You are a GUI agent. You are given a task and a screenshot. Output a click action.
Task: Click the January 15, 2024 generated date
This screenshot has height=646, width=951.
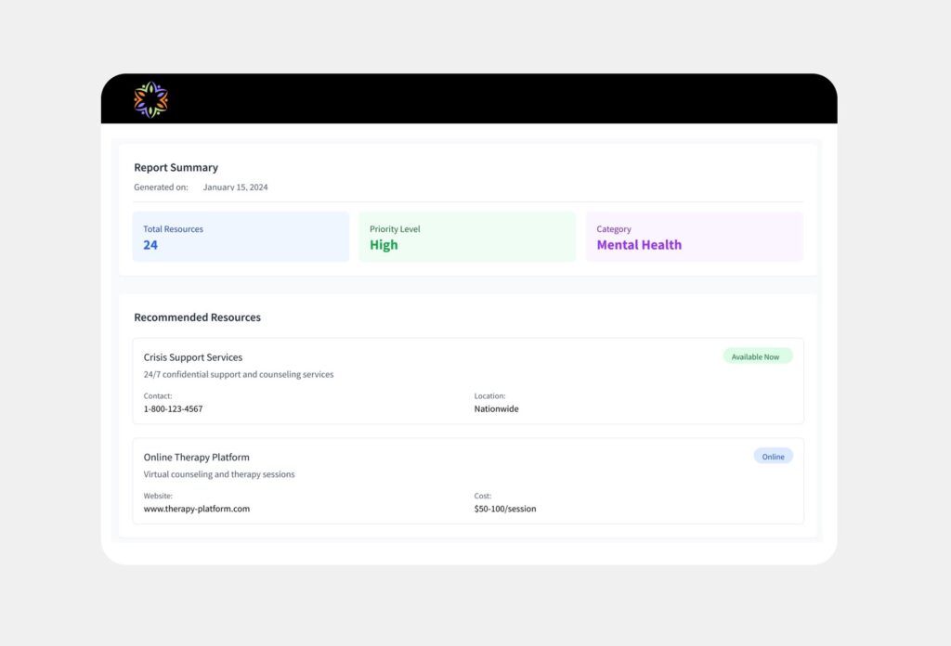click(x=235, y=187)
